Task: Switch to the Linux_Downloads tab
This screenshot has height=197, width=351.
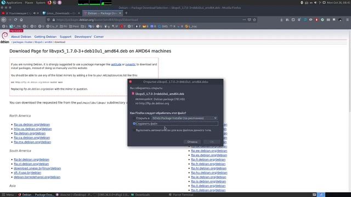Action: pyautogui.click(x=61, y=13)
